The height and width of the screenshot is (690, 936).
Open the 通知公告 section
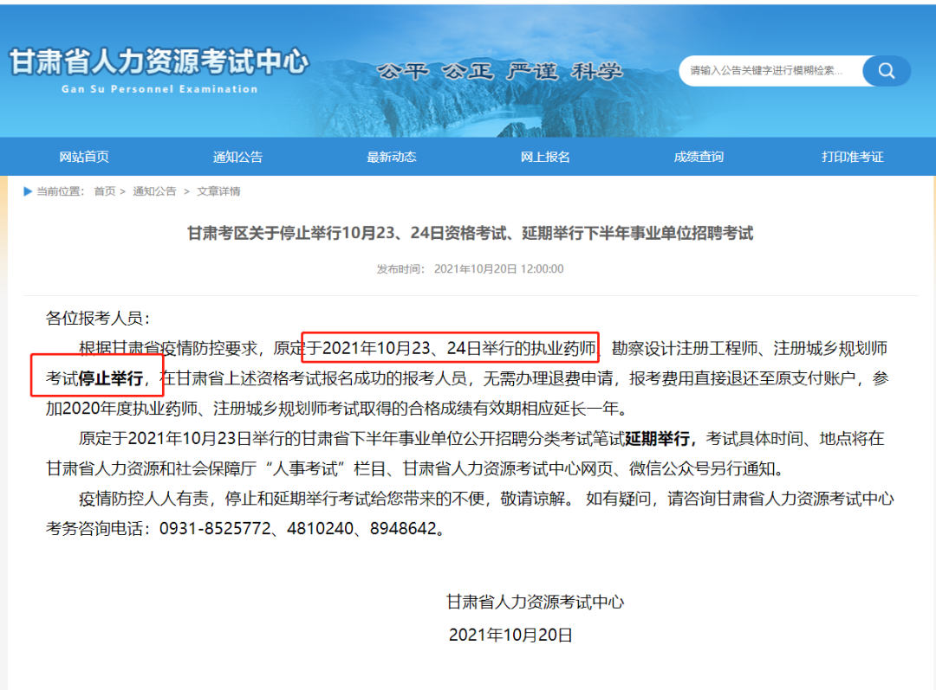tap(237, 157)
